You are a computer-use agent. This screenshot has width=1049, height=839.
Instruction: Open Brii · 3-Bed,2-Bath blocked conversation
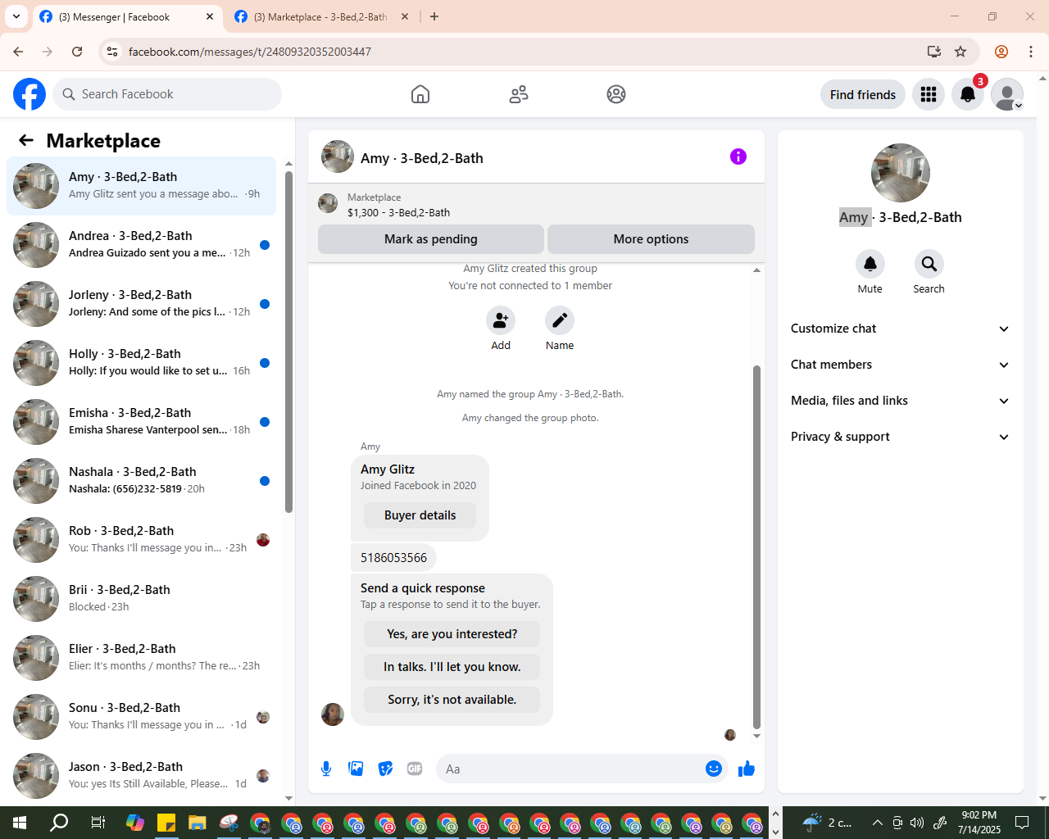point(142,599)
